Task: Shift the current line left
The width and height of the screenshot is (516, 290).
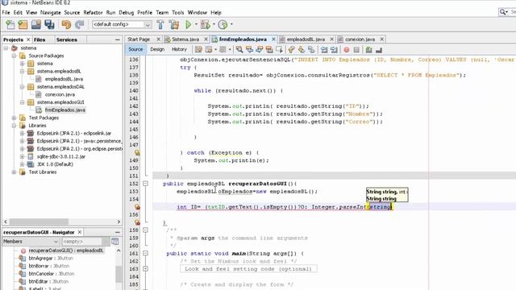Action: 324,50
